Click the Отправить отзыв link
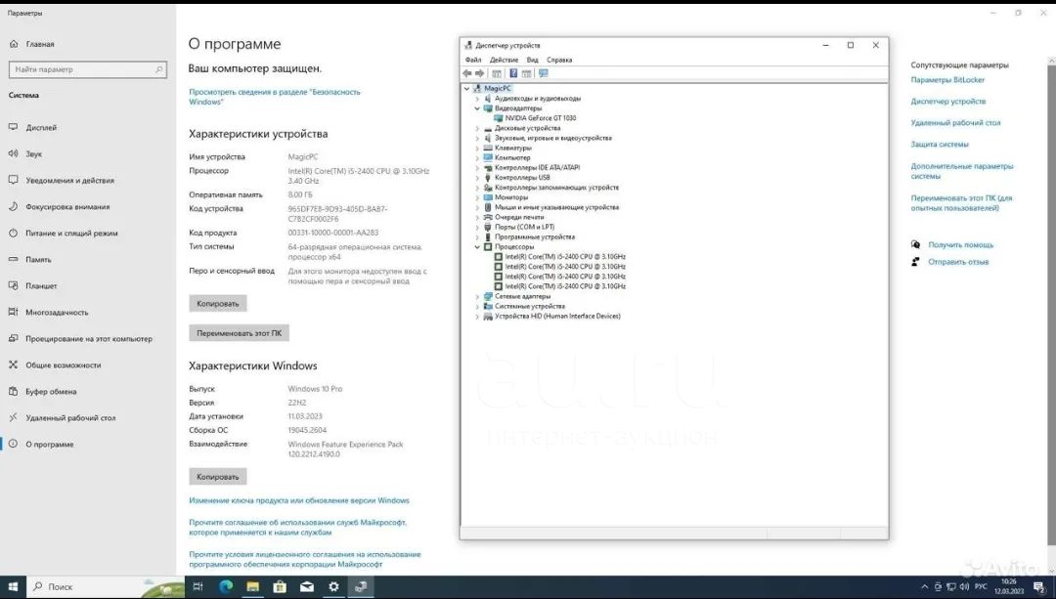1056x599 pixels. (958, 262)
